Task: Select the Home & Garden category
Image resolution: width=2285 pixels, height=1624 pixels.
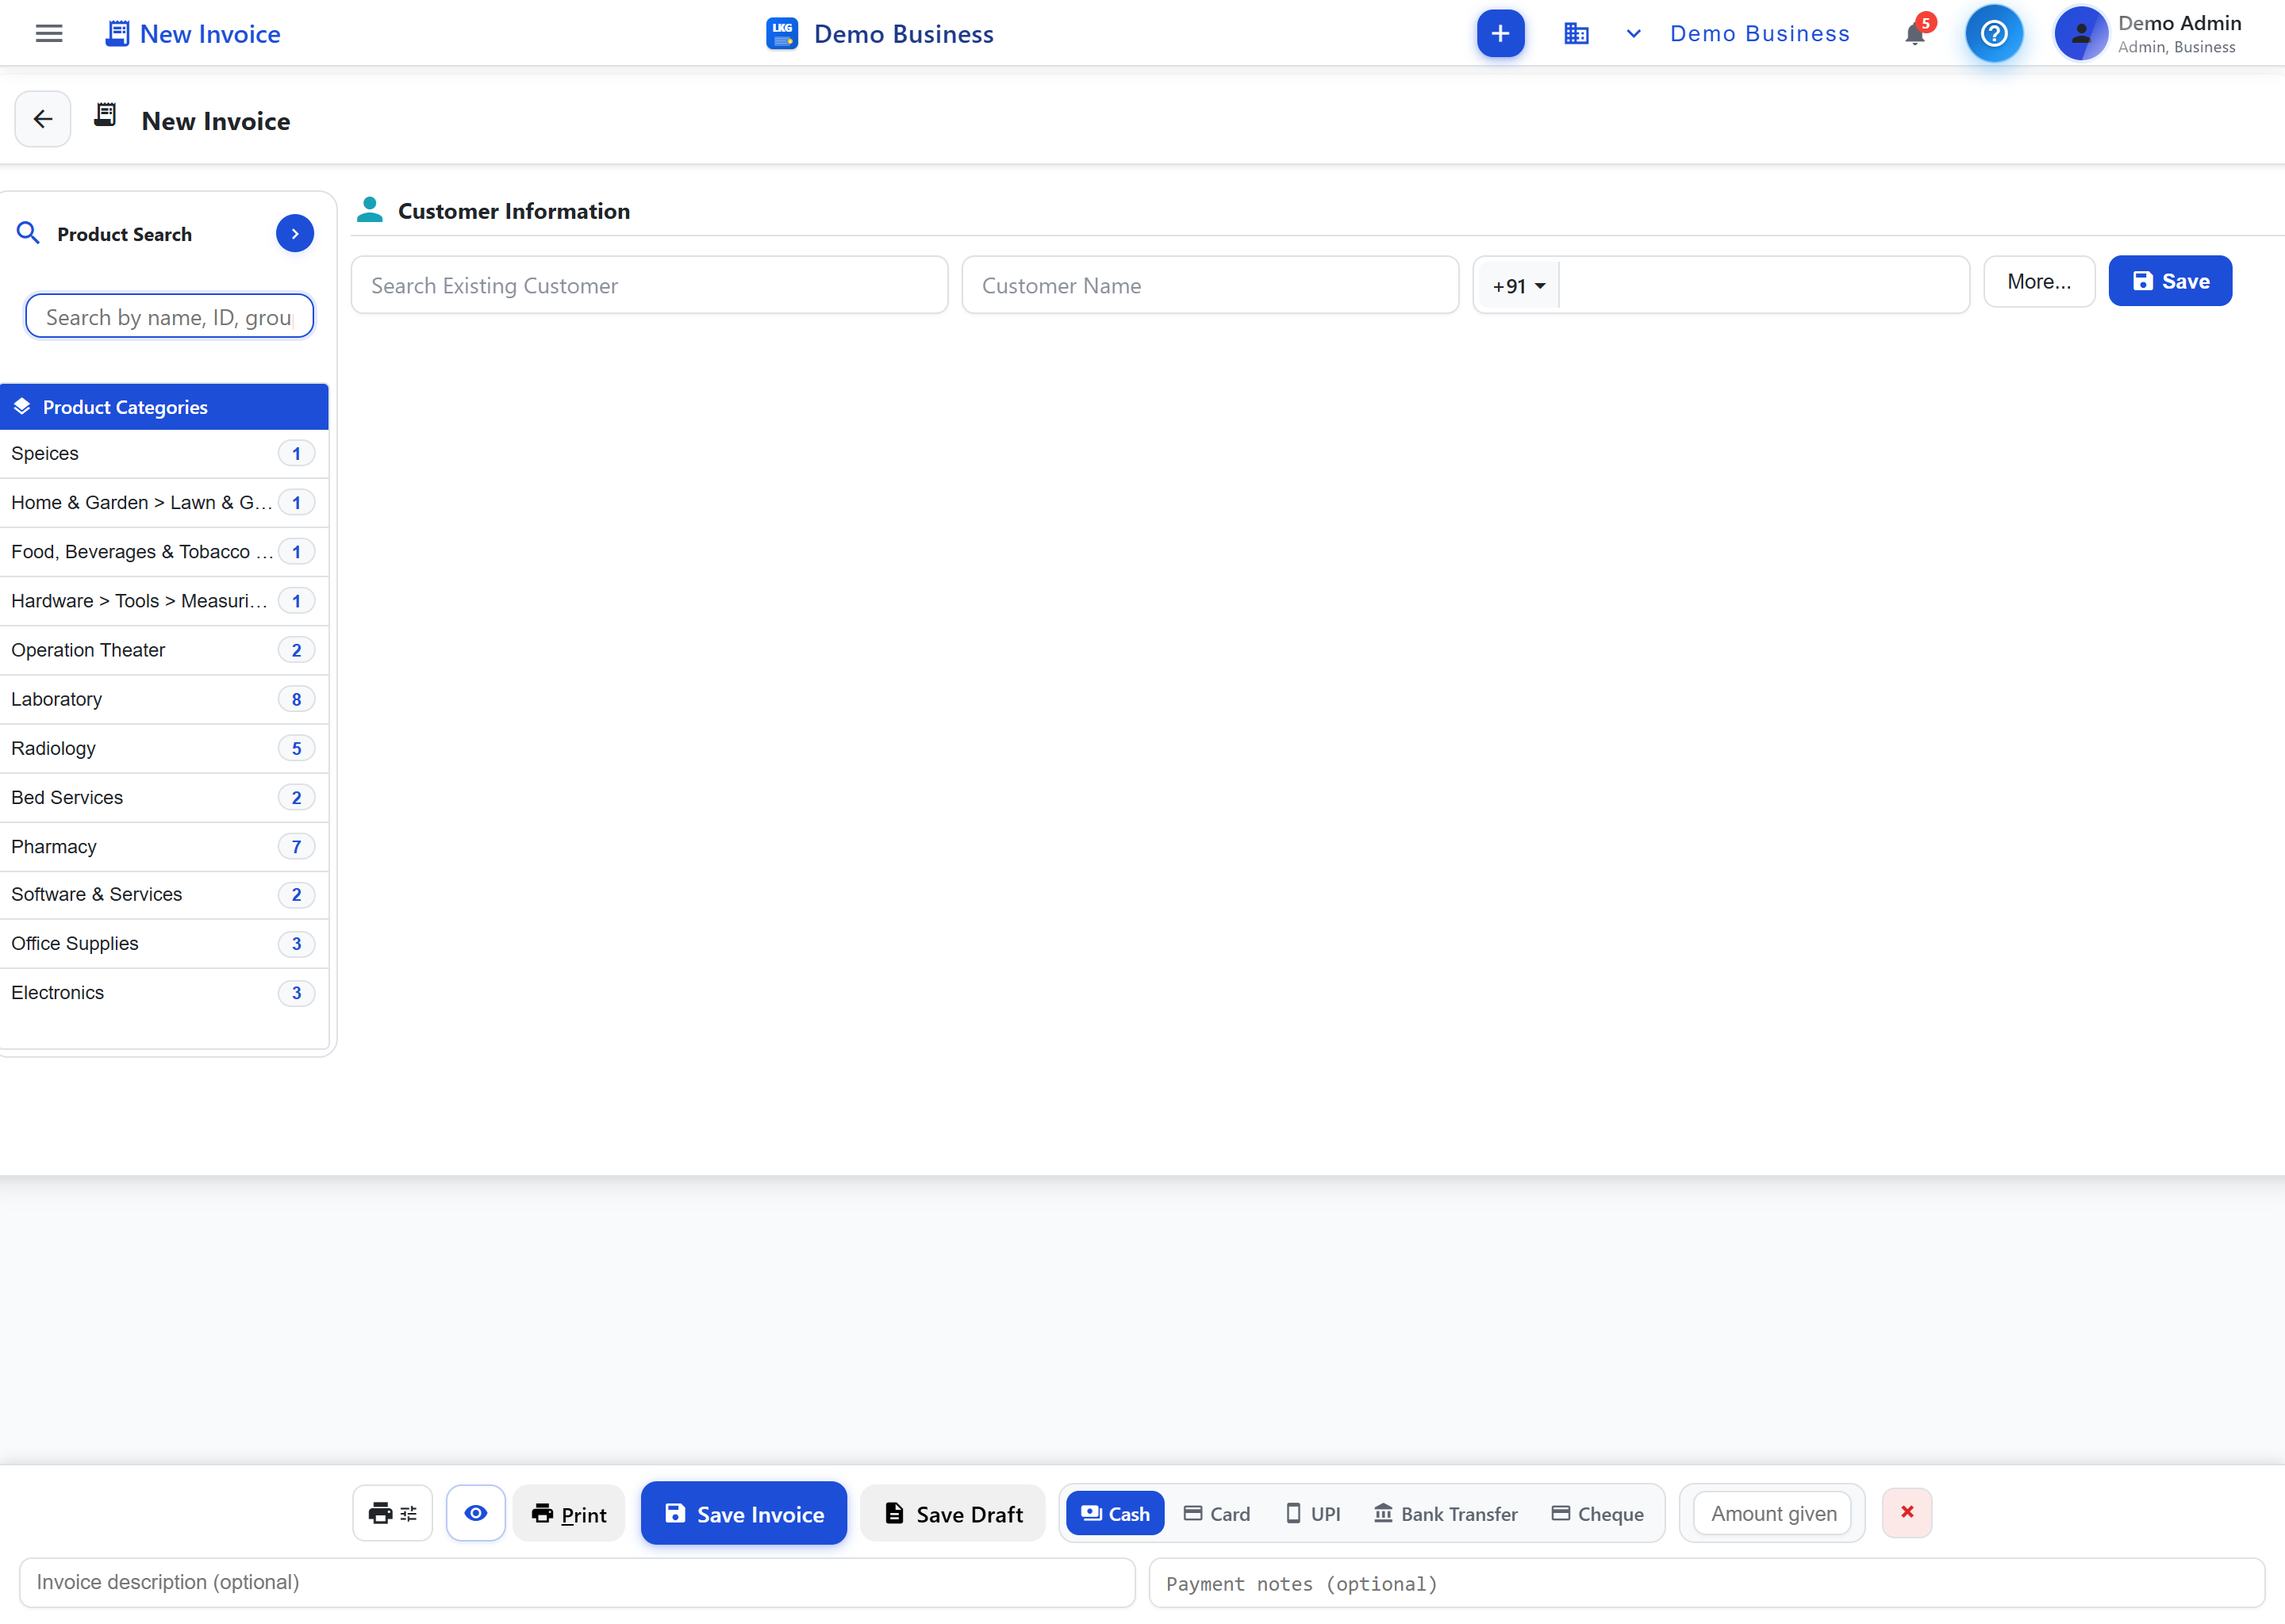Action: pyautogui.click(x=163, y=503)
